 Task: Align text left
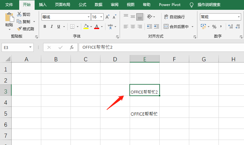126,27
